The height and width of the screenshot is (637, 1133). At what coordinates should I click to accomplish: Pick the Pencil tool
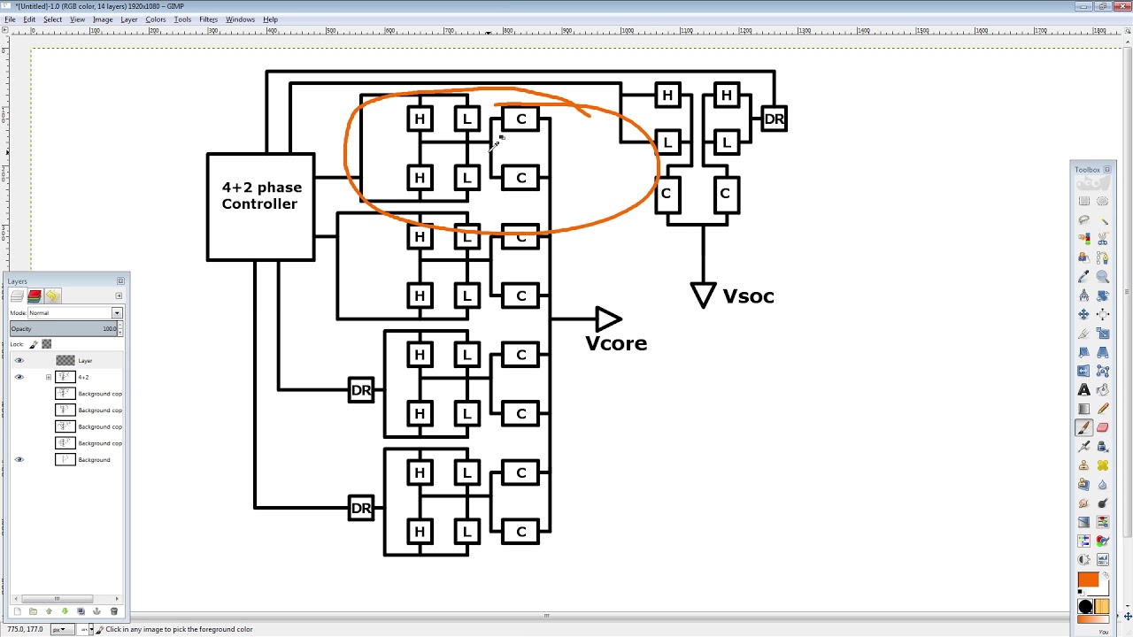pos(1102,409)
